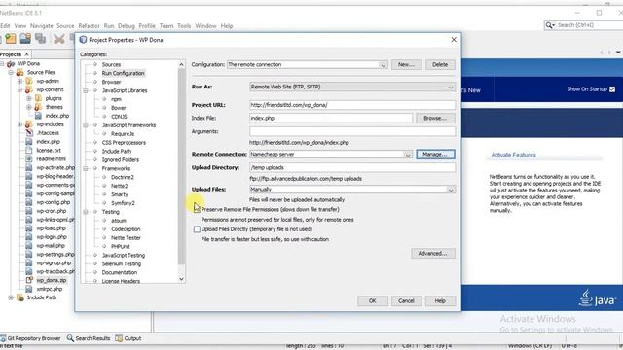Click in the Project URL field
The height and width of the screenshot is (350, 623).
(x=352, y=105)
